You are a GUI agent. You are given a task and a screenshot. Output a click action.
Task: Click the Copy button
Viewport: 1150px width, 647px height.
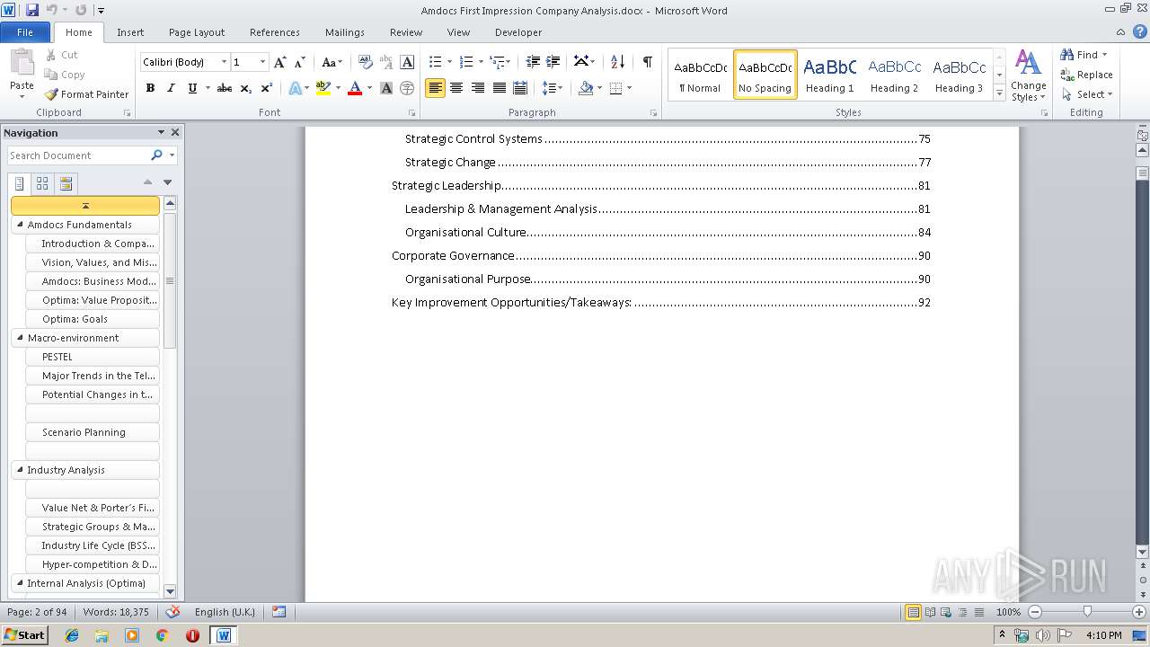65,75
